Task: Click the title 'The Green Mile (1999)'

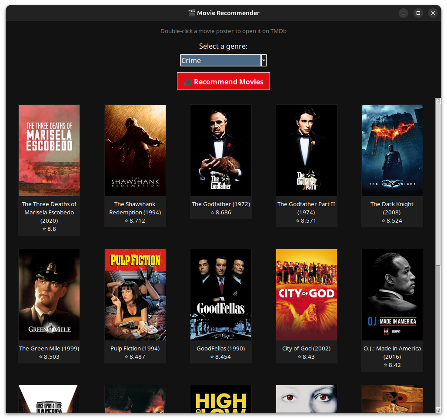Action: [x=49, y=348]
